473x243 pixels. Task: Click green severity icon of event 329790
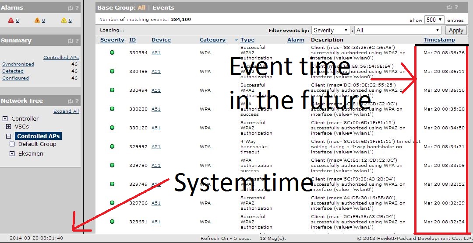coord(112,165)
